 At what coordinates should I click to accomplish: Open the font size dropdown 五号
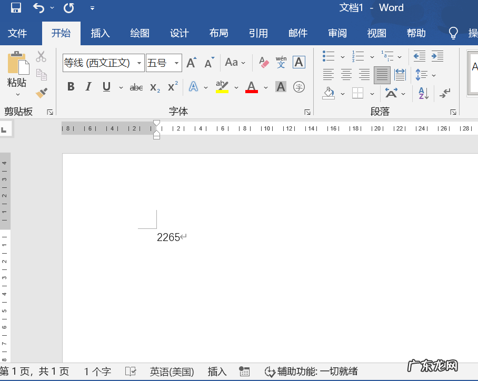click(177, 63)
